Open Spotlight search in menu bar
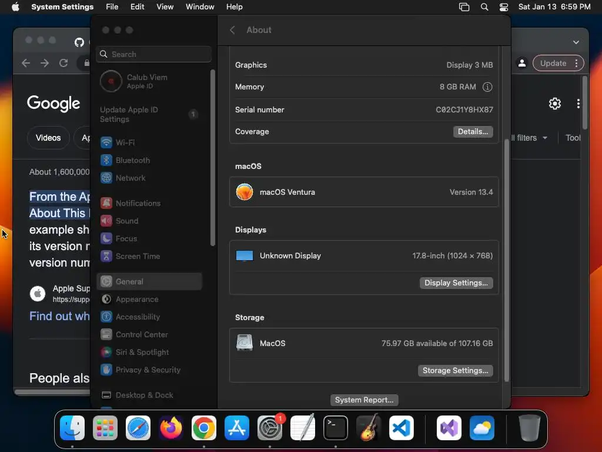This screenshot has width=602, height=452. point(484,7)
